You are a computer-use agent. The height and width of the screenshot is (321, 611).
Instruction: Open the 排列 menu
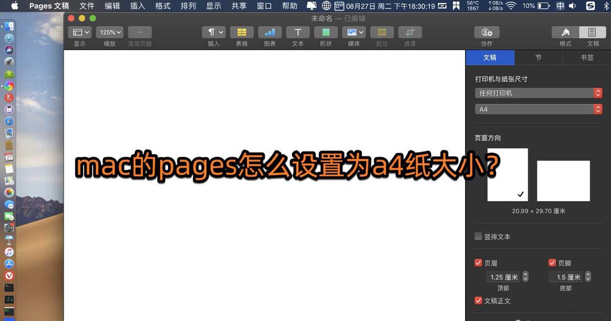click(x=188, y=6)
